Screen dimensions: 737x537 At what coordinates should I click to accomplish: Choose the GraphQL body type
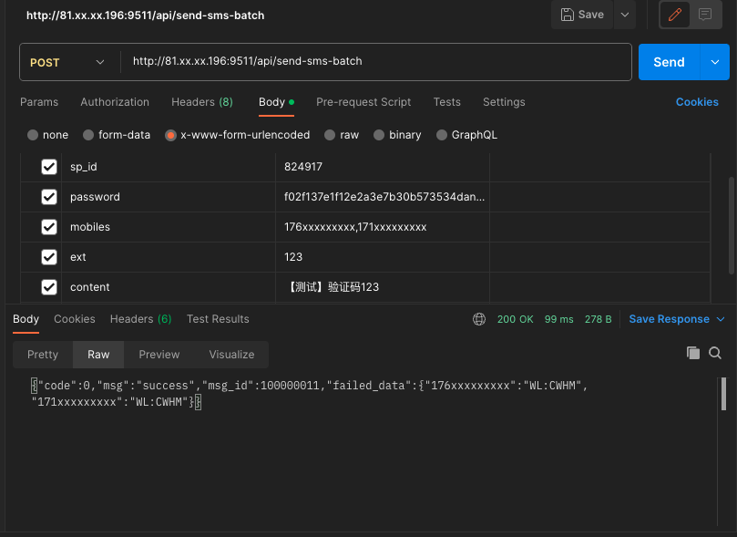(442, 135)
